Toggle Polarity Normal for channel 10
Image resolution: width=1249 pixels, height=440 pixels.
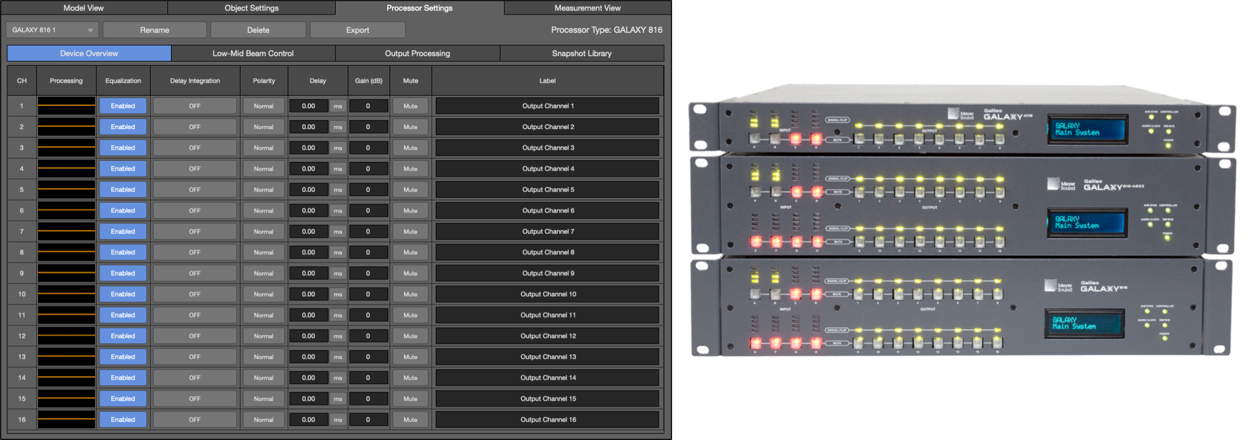pyautogui.click(x=264, y=294)
